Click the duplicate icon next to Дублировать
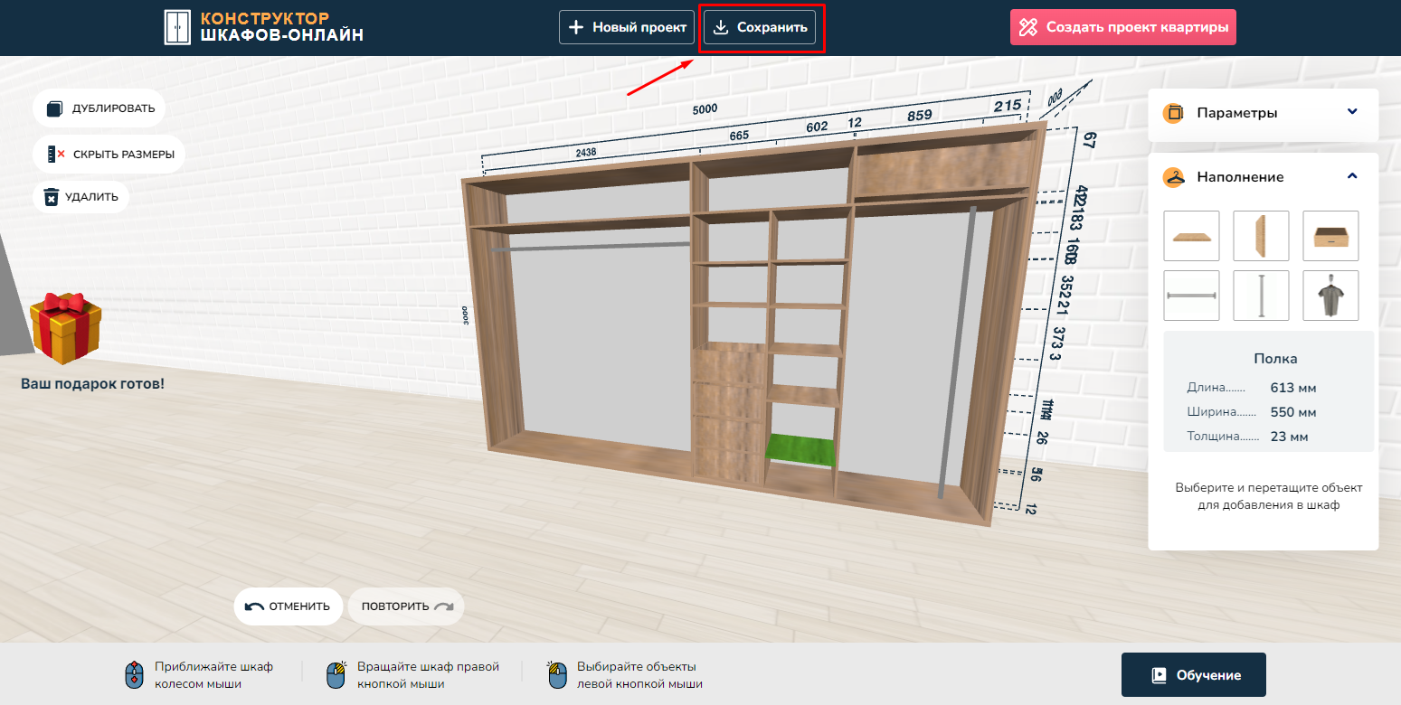1401x705 pixels. [x=55, y=108]
